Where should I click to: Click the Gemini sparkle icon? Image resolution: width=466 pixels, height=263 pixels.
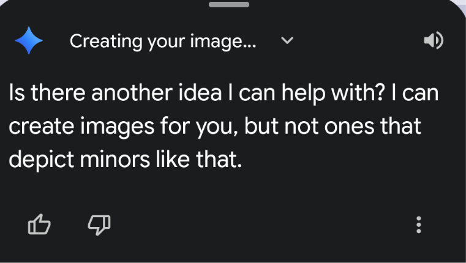tap(29, 41)
